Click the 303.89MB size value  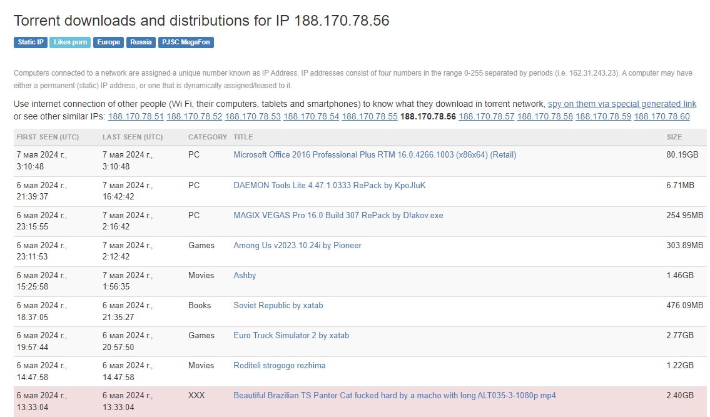pyautogui.click(x=684, y=246)
